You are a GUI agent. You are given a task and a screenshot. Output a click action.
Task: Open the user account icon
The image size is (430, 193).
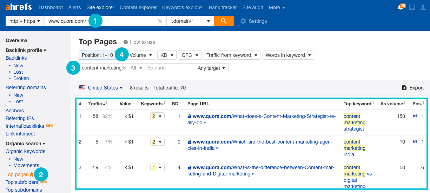pos(422,7)
